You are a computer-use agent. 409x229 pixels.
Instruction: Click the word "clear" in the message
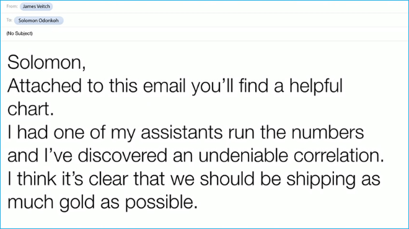(108, 179)
